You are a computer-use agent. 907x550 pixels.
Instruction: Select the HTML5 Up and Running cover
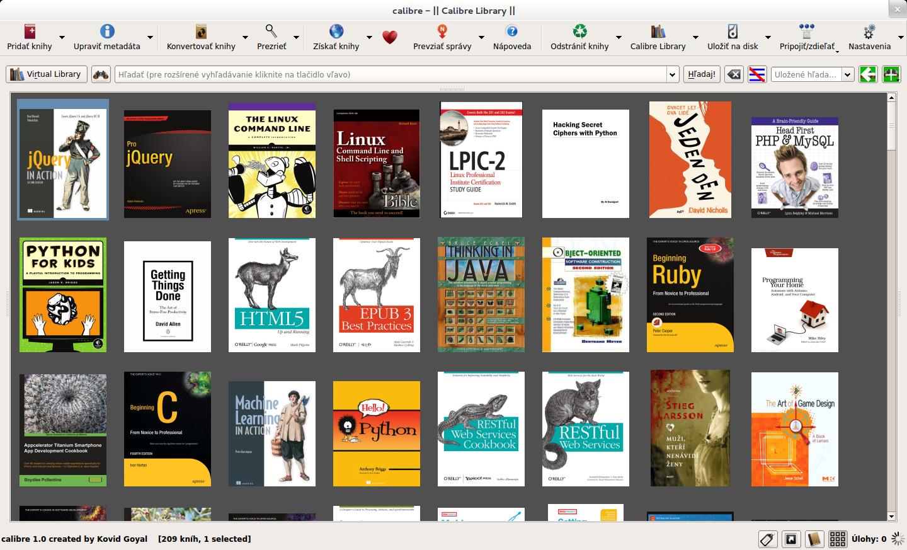272,295
